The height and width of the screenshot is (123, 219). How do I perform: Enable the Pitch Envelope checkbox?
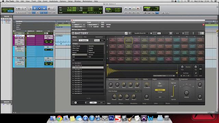[x=107, y=91]
